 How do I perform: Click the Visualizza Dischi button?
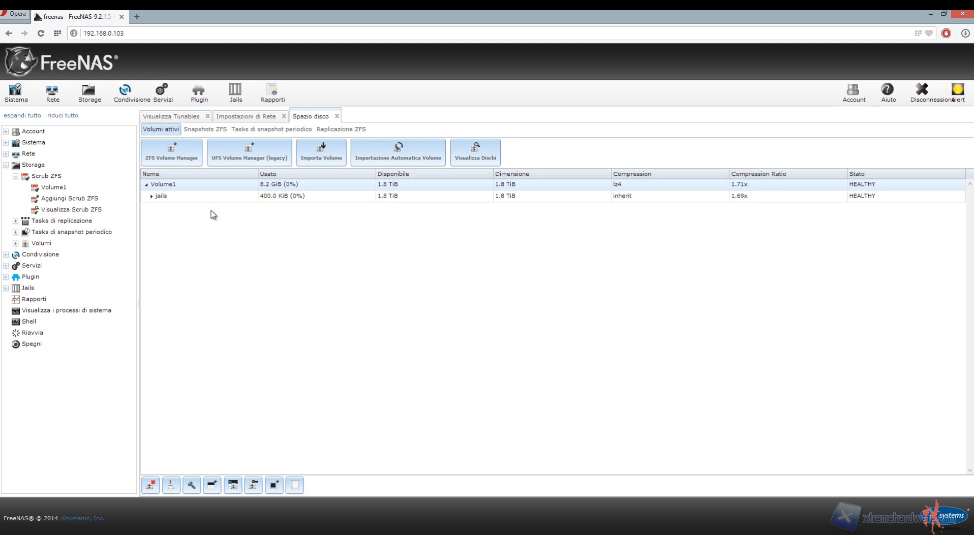[475, 152]
